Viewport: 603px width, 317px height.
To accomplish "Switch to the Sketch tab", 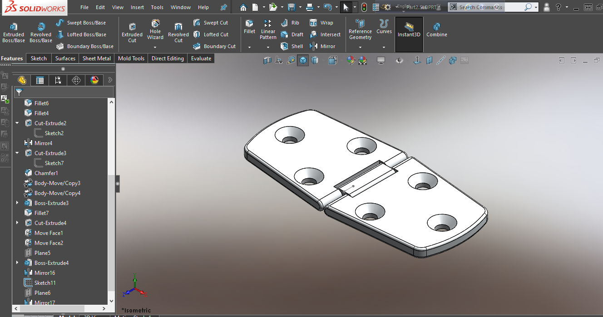I will [39, 59].
